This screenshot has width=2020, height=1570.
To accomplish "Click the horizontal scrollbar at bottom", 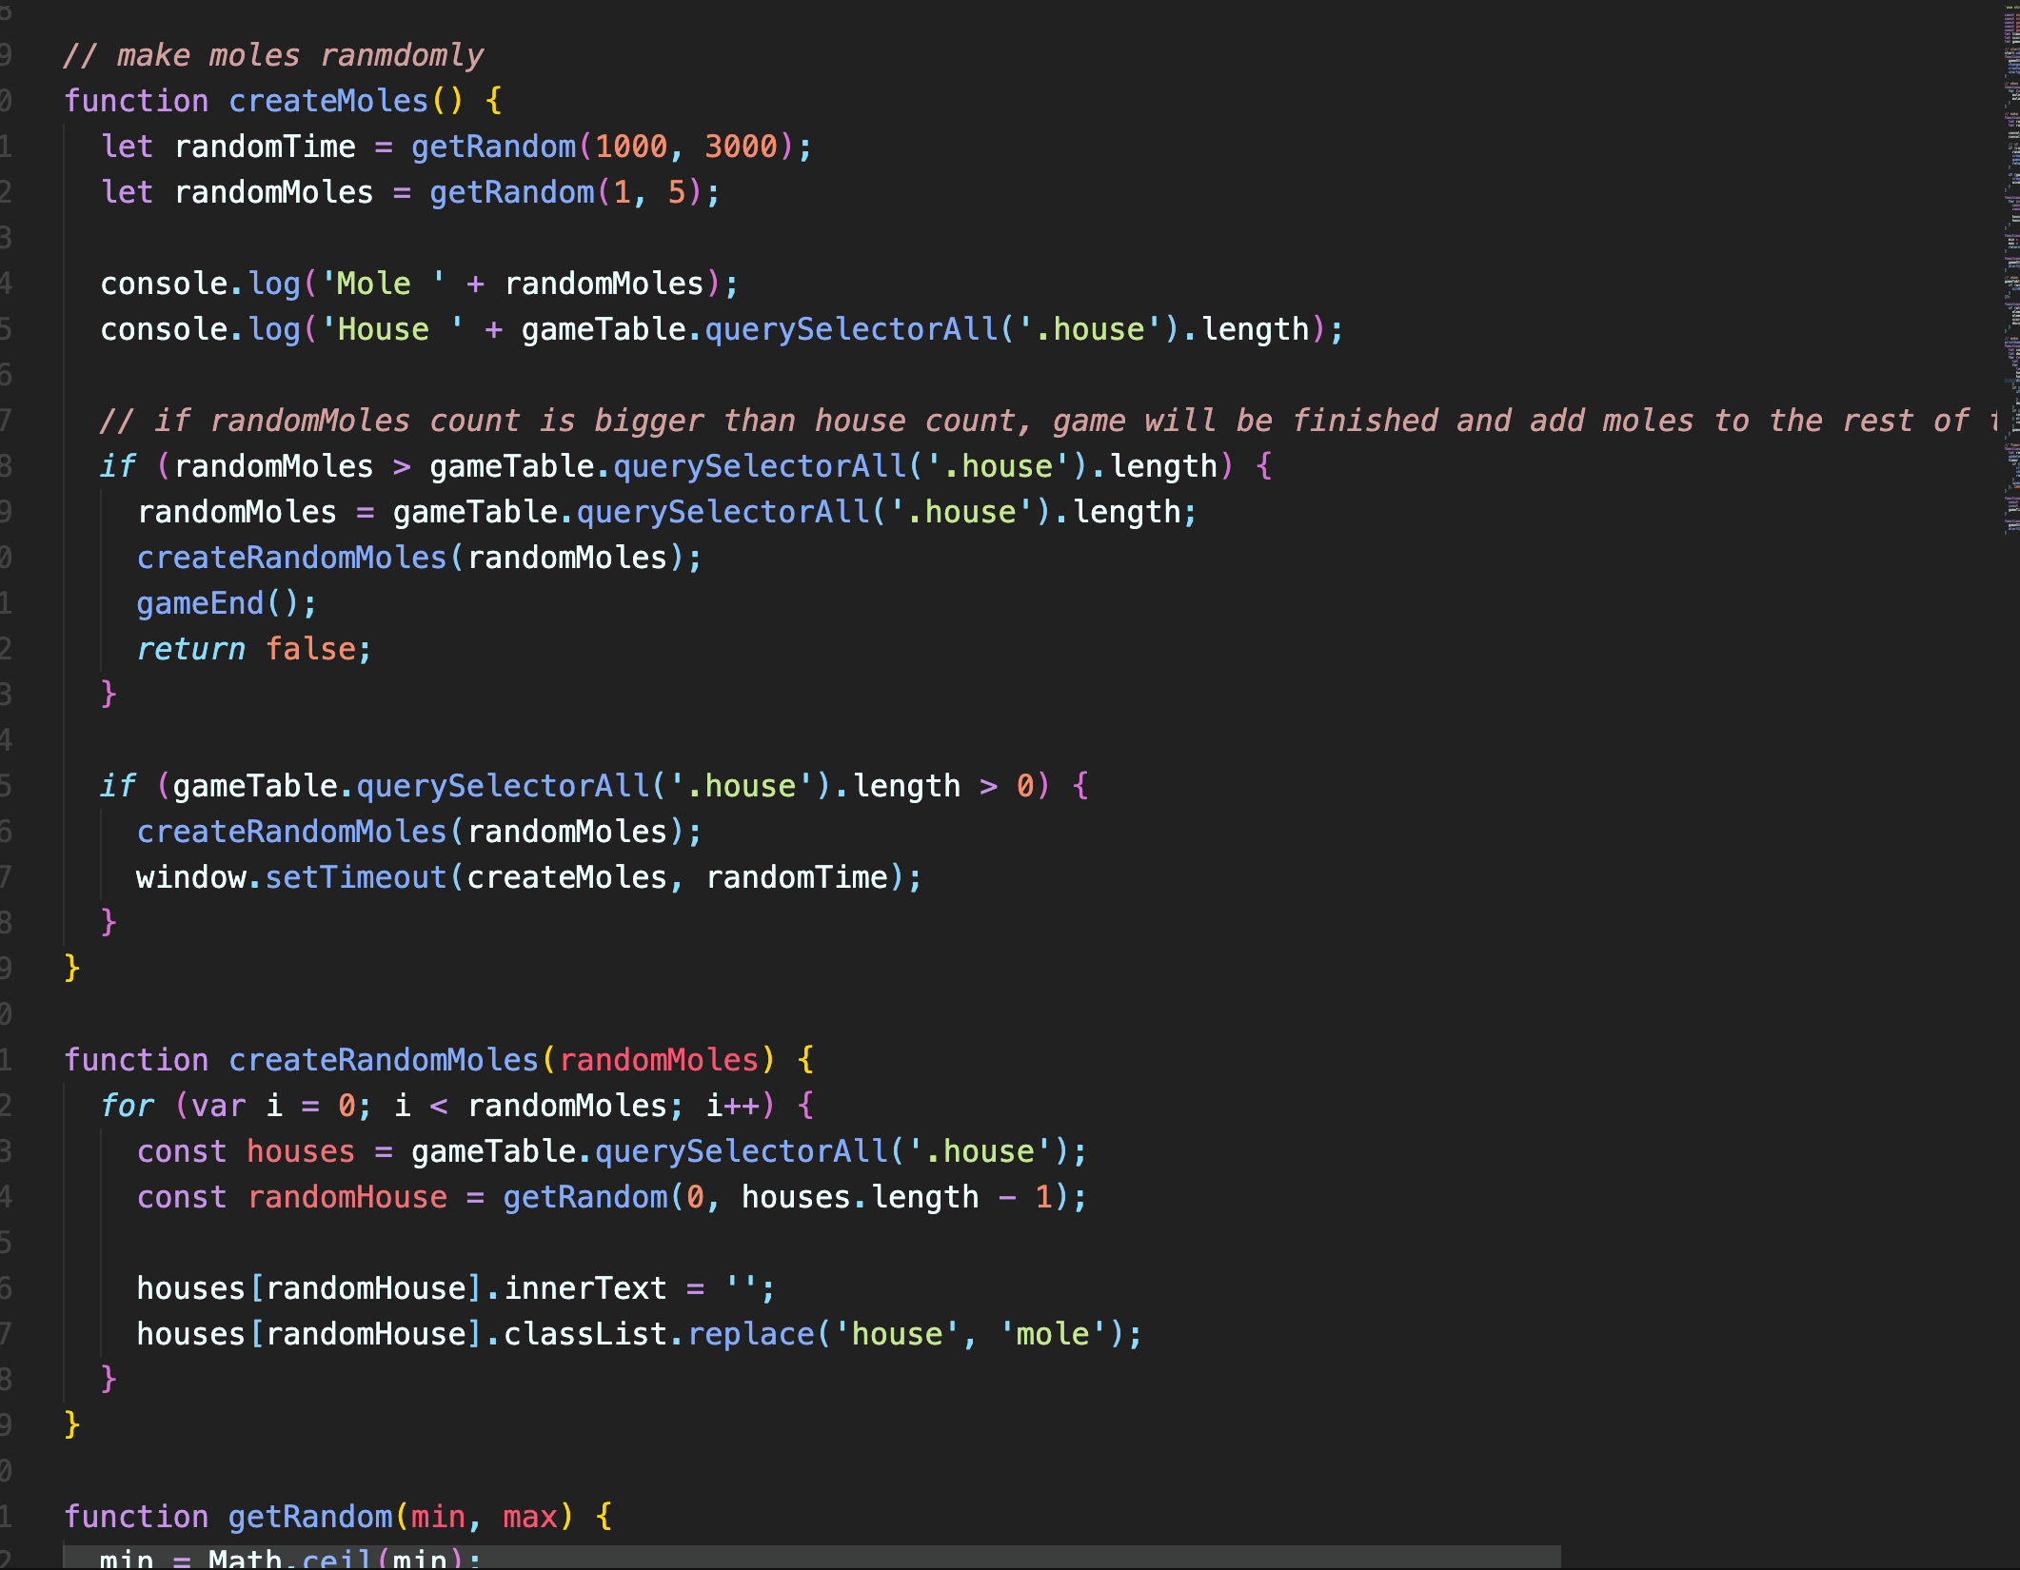I will tap(811, 1557).
